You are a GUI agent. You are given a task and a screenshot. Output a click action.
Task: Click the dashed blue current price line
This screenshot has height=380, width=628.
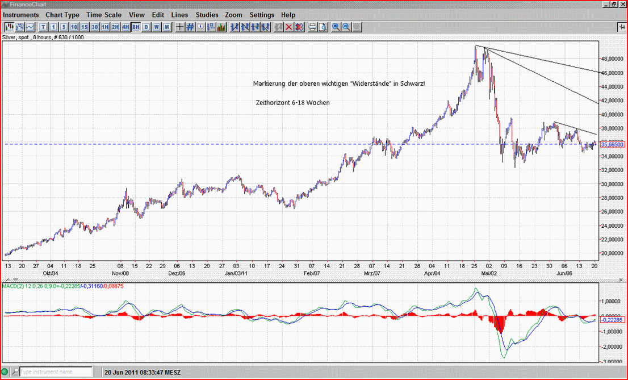[x=300, y=144]
